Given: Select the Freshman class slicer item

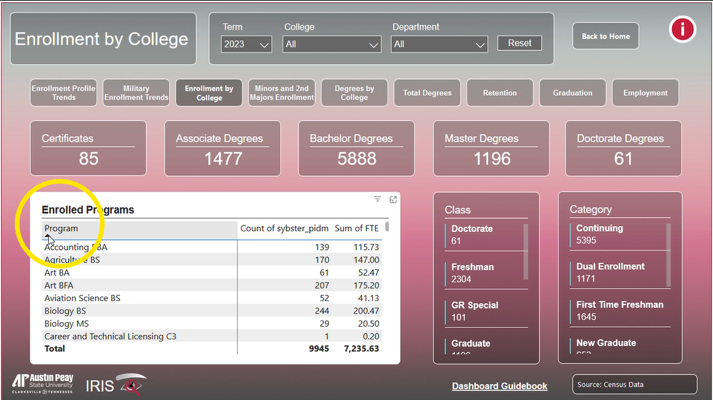Looking at the screenshot, I should tap(473, 272).
